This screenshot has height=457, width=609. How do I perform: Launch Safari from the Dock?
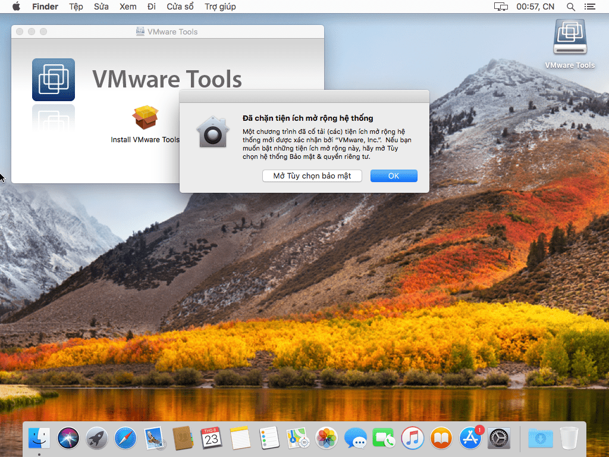click(x=125, y=438)
